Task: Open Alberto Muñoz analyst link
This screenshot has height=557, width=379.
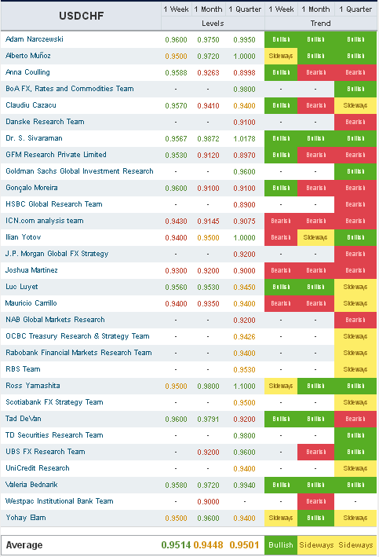Action: click(28, 56)
